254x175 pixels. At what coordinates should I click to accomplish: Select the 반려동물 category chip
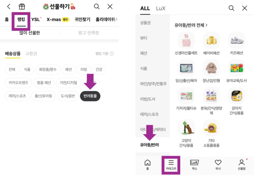[90, 96]
